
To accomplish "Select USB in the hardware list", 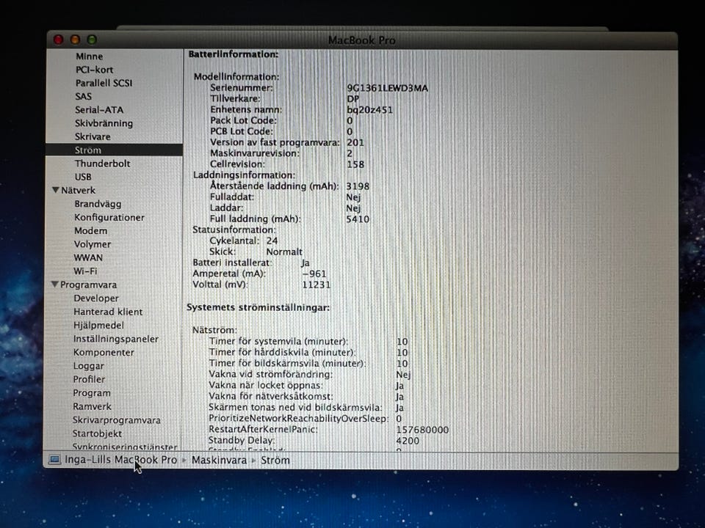I will pyautogui.click(x=83, y=177).
